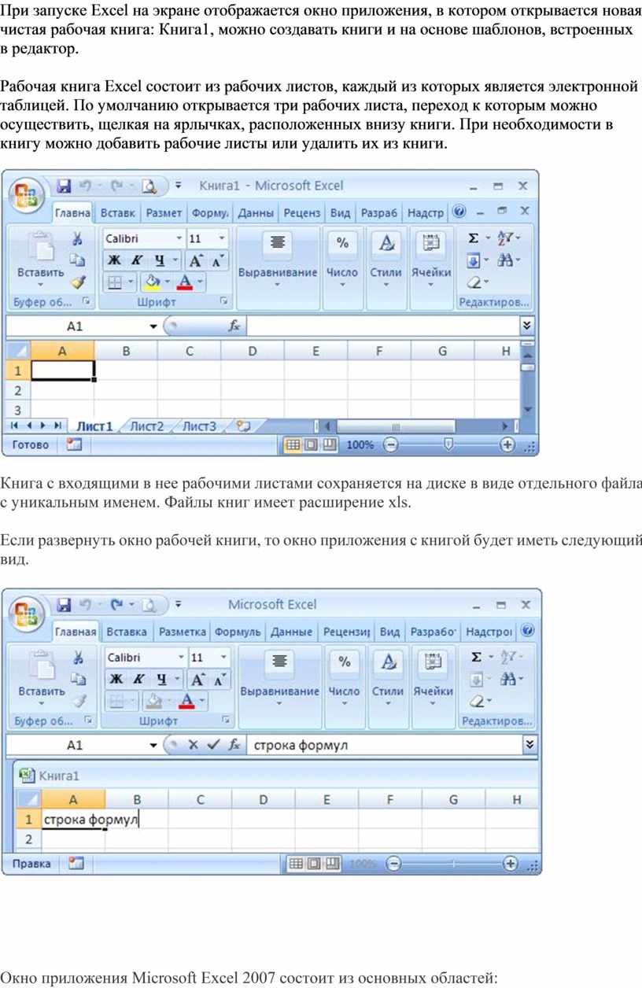Viewport: 642px width, 988px height.
Task: Click the Grow Font icon in the upper Excel window
Action: pyautogui.click(x=196, y=260)
